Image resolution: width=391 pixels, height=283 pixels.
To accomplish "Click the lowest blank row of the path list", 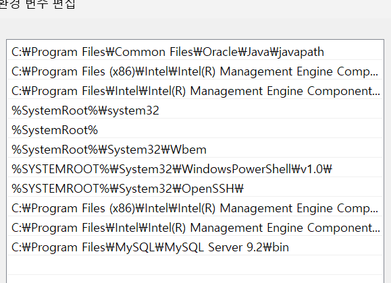I will pos(195,279).
